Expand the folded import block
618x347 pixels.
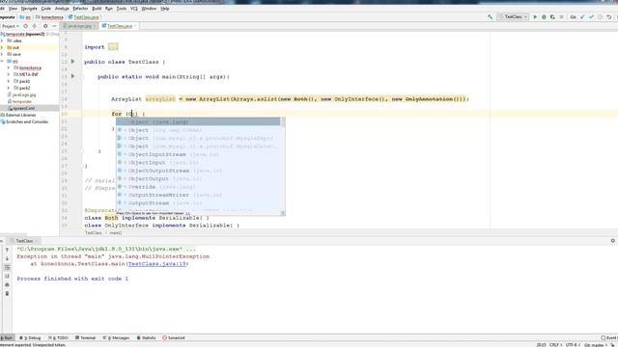[113, 47]
